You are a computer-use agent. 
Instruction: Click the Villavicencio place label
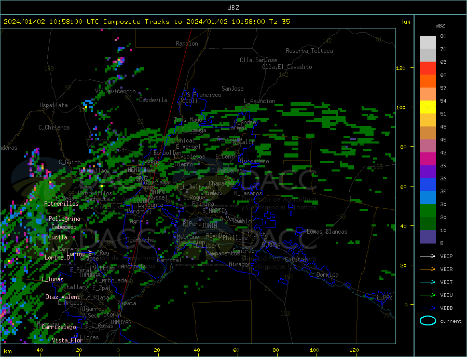click(x=116, y=91)
